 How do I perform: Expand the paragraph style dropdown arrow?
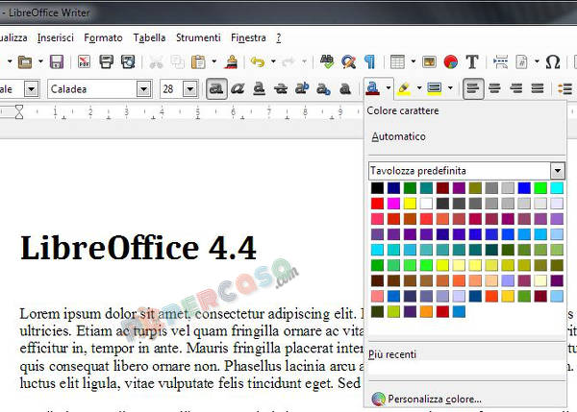pos(32,89)
